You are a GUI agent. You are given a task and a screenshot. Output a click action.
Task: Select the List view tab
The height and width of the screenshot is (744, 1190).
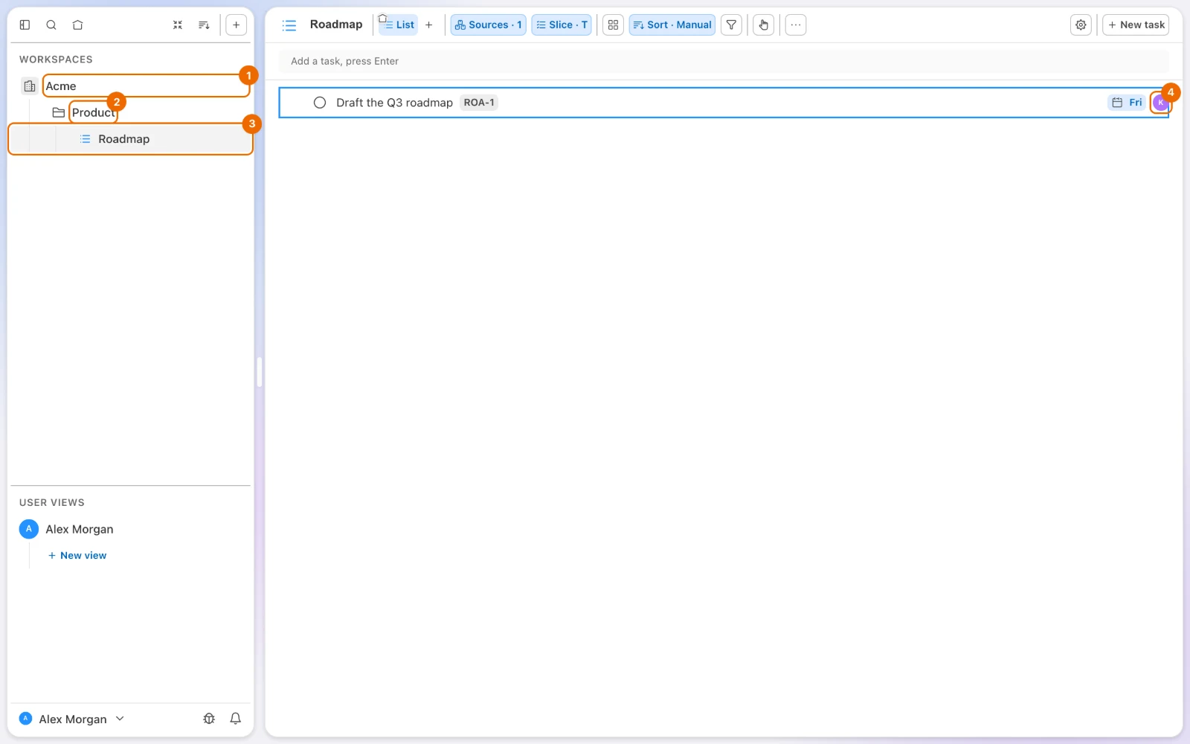[x=399, y=25]
